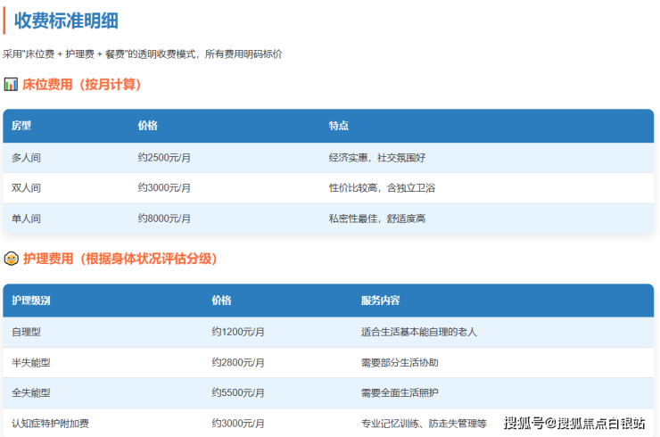The width and height of the screenshot is (660, 437).
Task: Select the 单人间 room type cell
Action: (26, 218)
